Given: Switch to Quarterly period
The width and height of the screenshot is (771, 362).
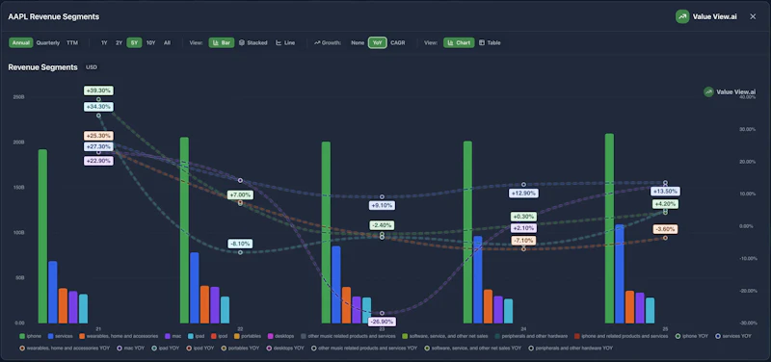Looking at the screenshot, I should coord(47,42).
